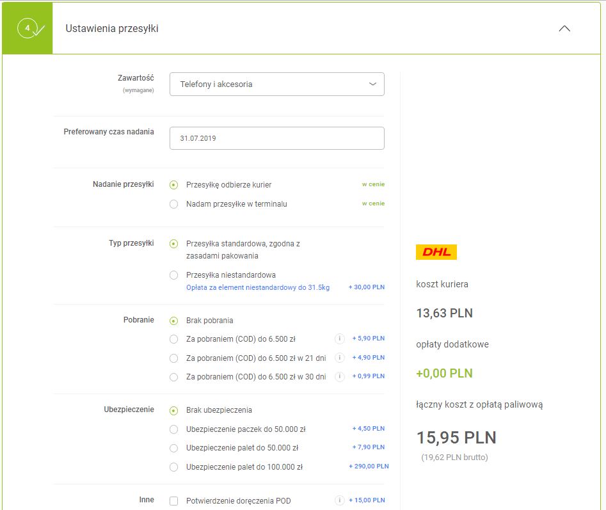Open the Zawartość dropdown
The height and width of the screenshot is (510, 606).
tap(276, 84)
